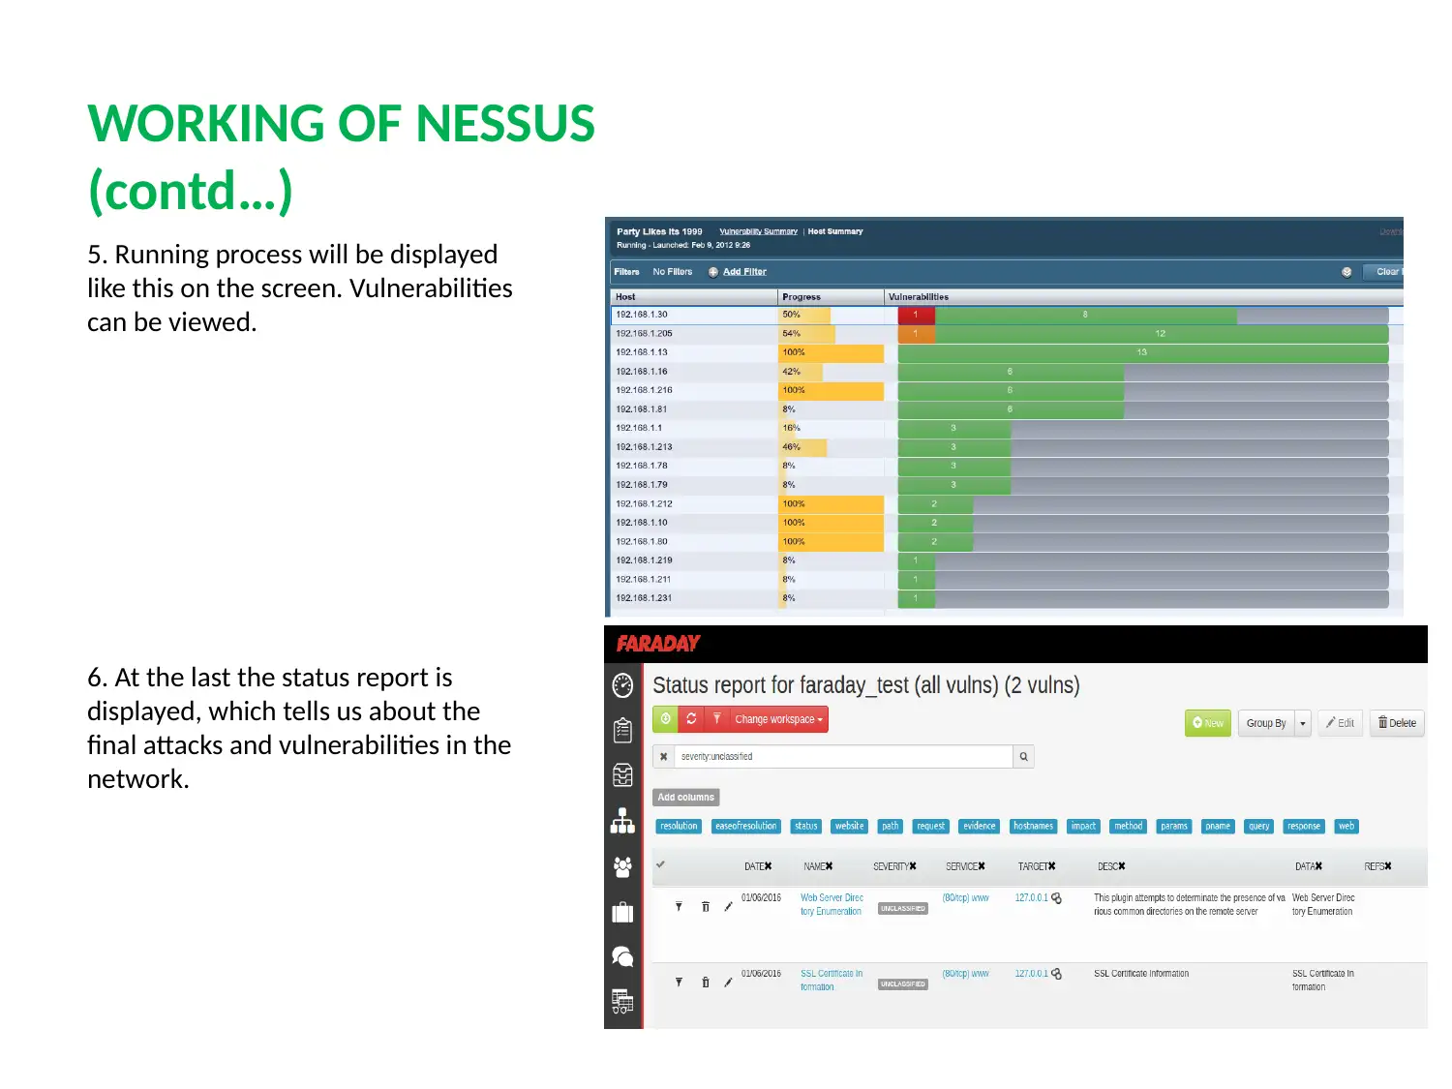Click the Delete button

(x=1397, y=723)
